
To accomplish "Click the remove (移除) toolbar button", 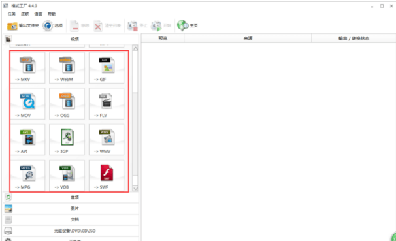I will 80,25.
